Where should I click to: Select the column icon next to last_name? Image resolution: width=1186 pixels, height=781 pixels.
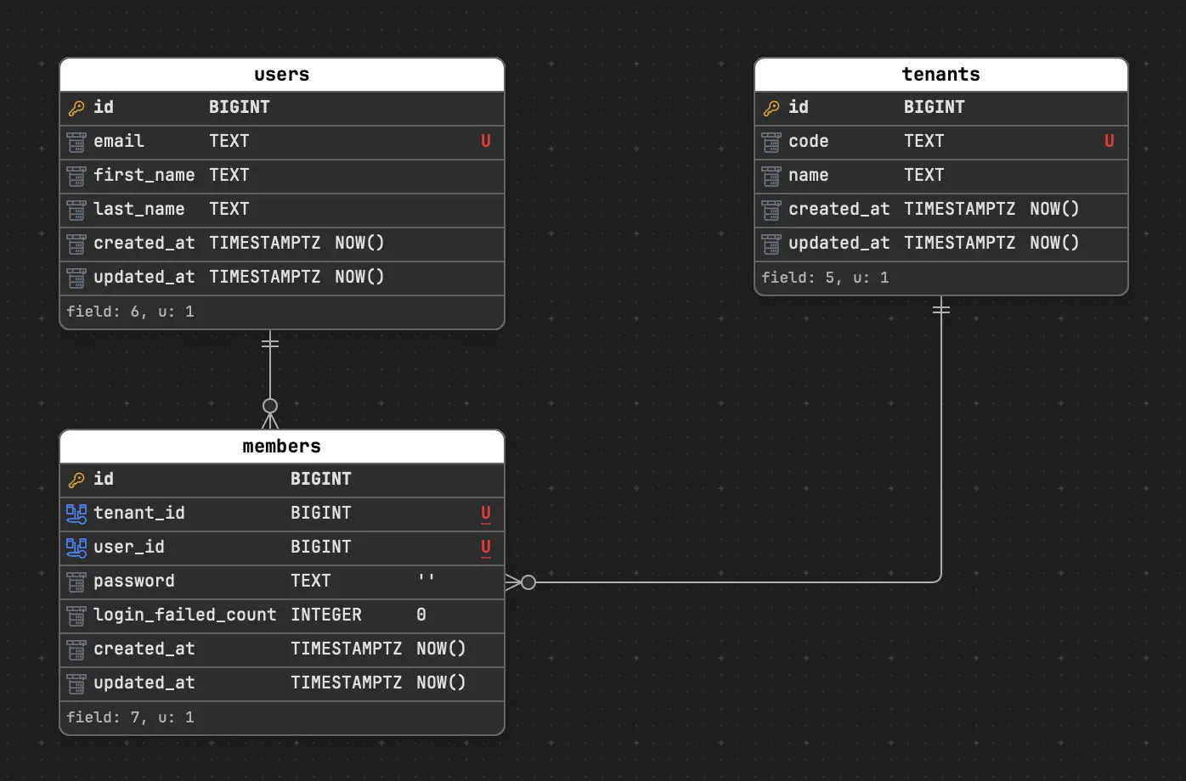coord(76,210)
